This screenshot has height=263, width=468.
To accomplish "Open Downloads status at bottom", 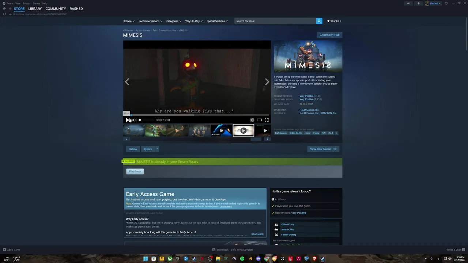I will tap(233, 250).
